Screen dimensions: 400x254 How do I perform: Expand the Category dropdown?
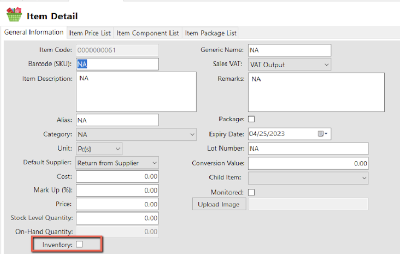136,134
